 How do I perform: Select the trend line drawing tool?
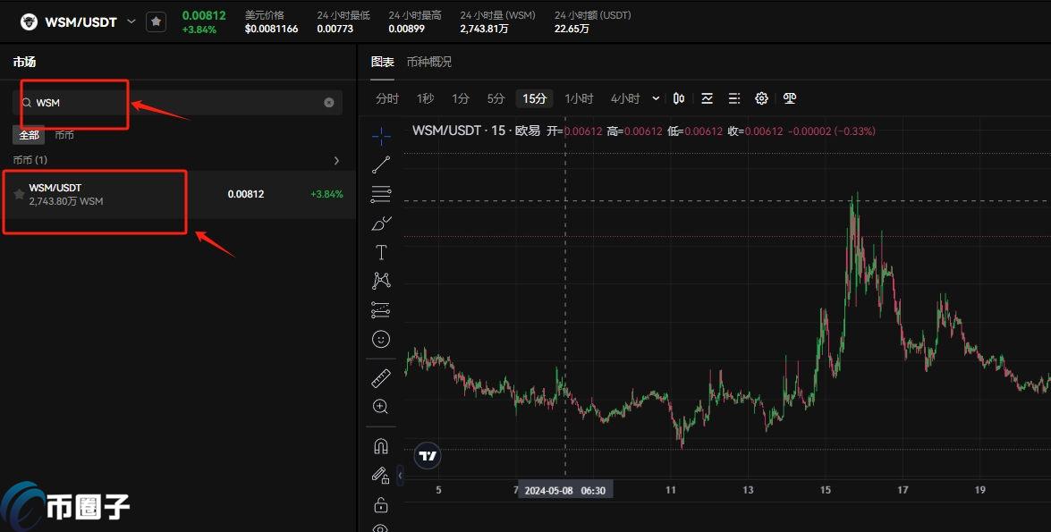pos(381,165)
